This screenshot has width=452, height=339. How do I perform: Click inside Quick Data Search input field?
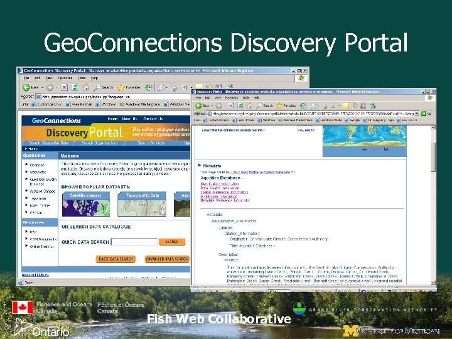point(134,242)
